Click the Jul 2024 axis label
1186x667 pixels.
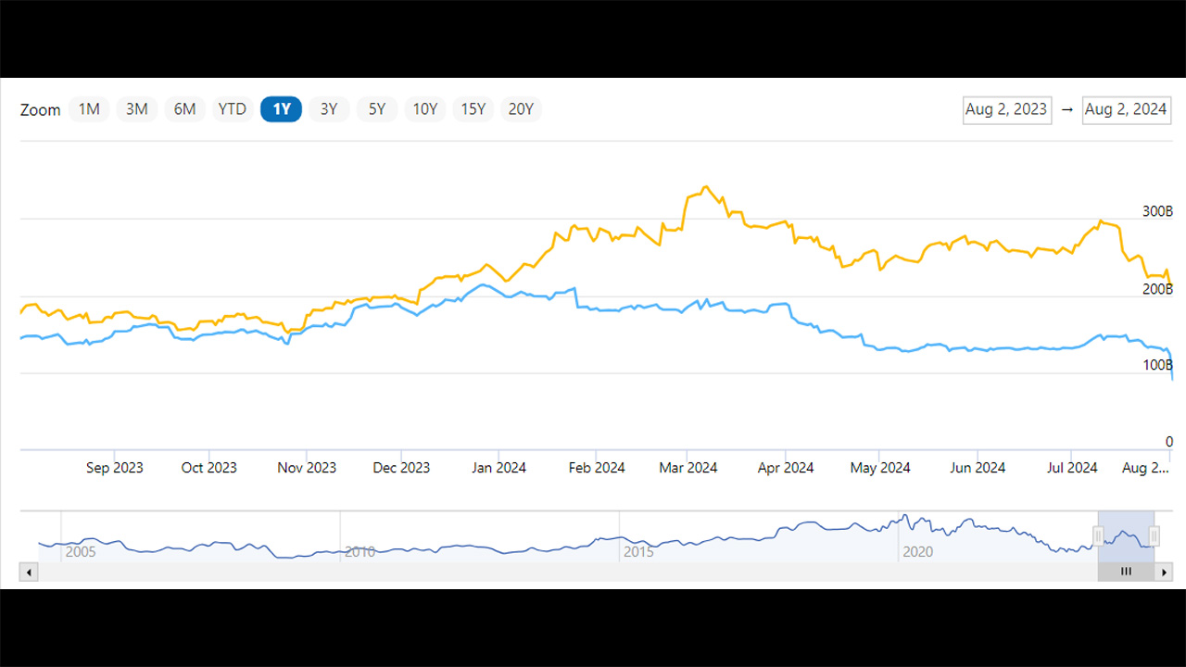1072,468
